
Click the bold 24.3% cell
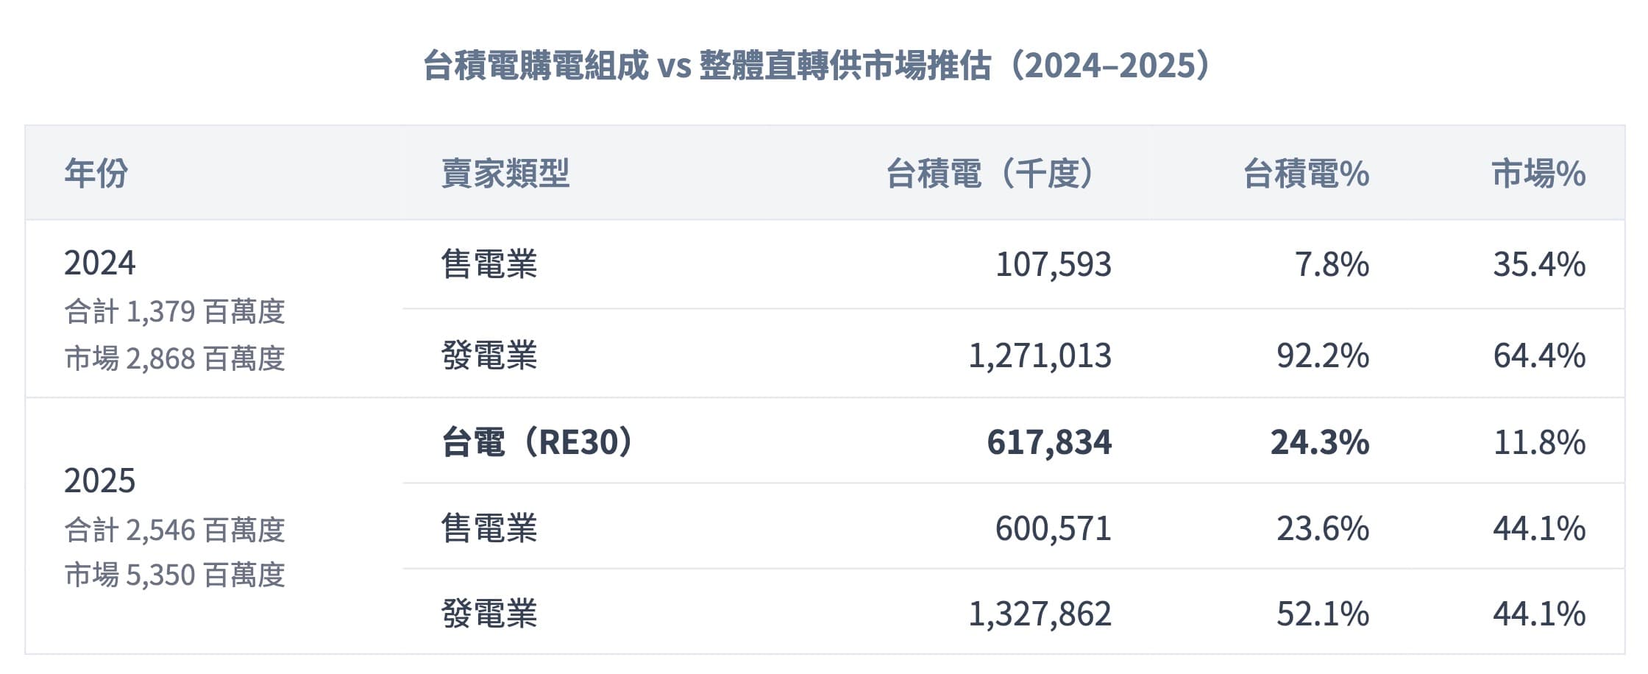(1319, 442)
